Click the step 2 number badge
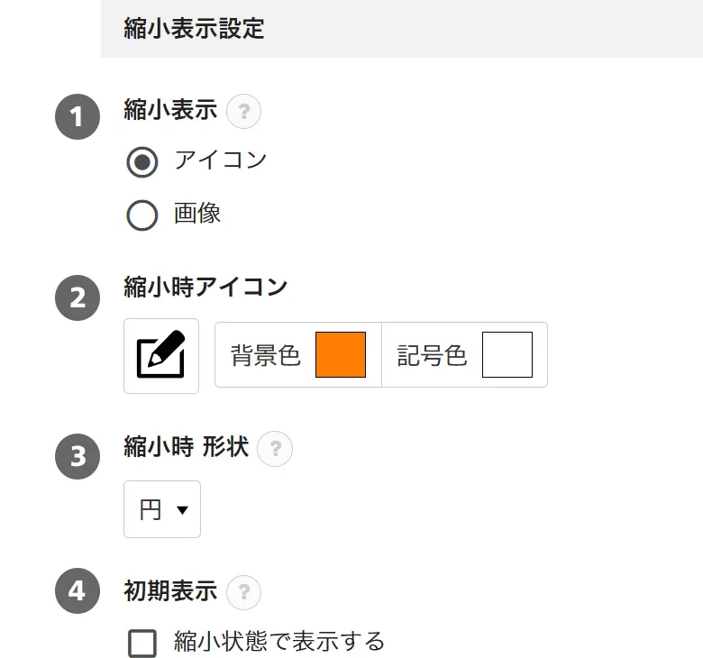 pos(78,297)
